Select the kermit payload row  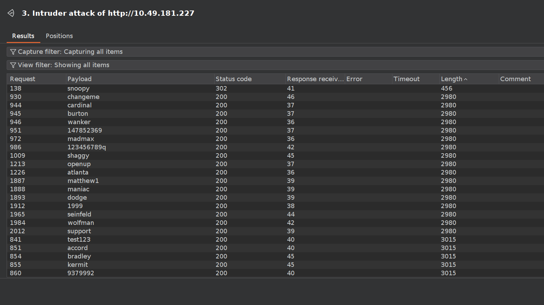[x=275, y=265]
